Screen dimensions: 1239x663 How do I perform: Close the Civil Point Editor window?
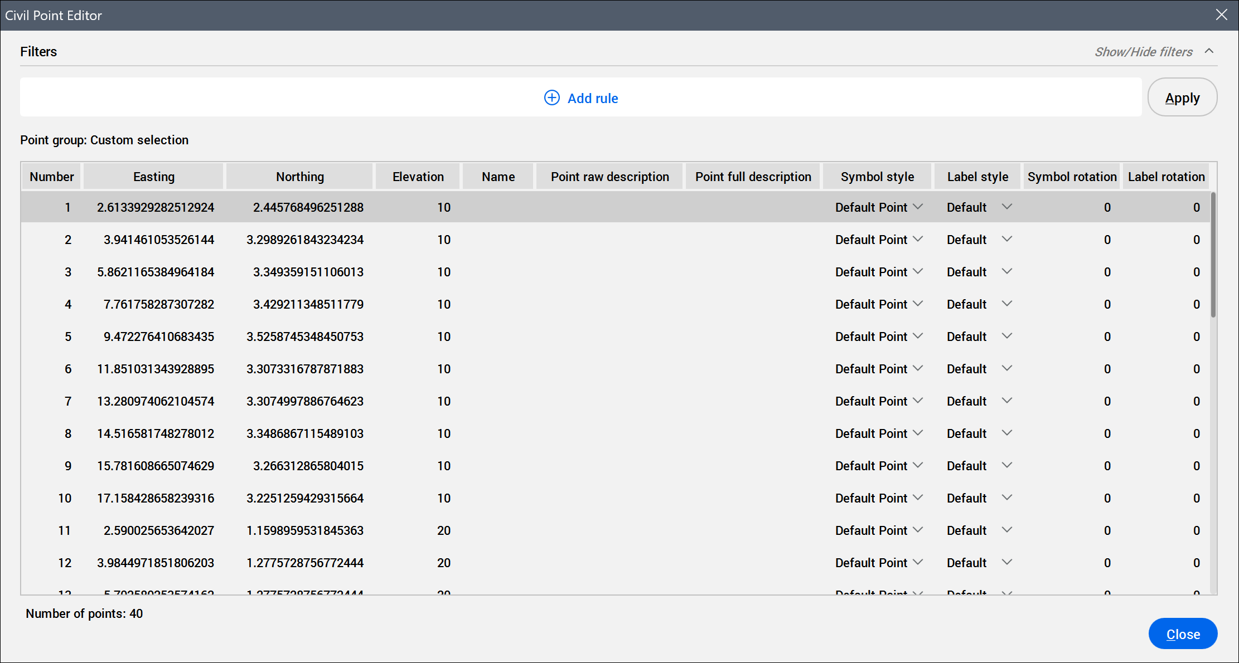(1221, 15)
